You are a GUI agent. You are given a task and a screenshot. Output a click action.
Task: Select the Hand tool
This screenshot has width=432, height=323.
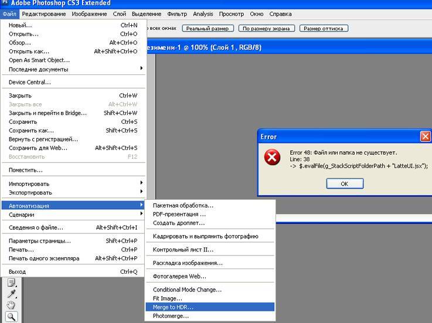coord(11,305)
